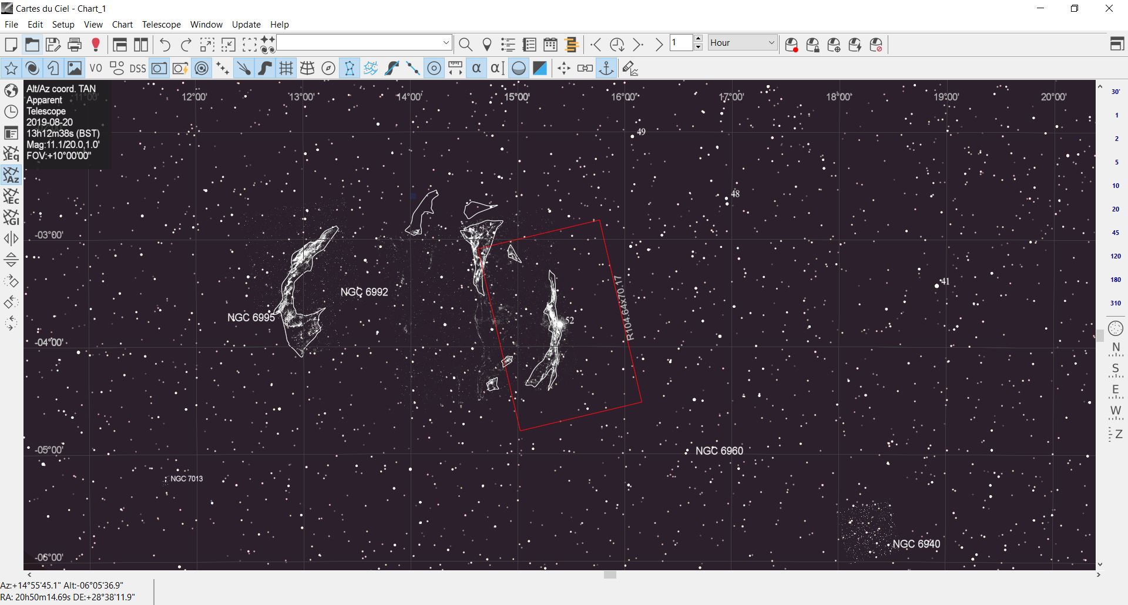Print the chart with printer icon
This screenshot has width=1128, height=605.
(x=75, y=45)
